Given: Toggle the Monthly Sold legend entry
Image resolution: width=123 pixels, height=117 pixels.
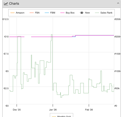Looking at the screenshot, I should click(x=61, y=116).
